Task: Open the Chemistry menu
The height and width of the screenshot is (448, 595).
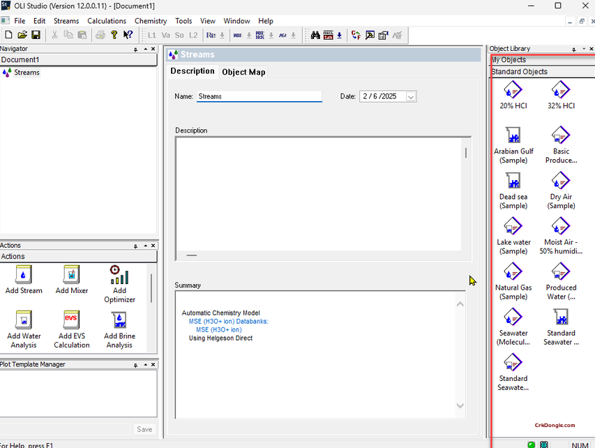Action: 151,21
